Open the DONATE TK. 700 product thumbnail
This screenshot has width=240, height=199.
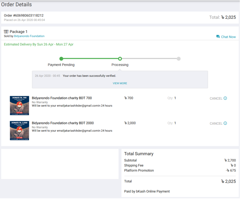[x=19, y=106]
